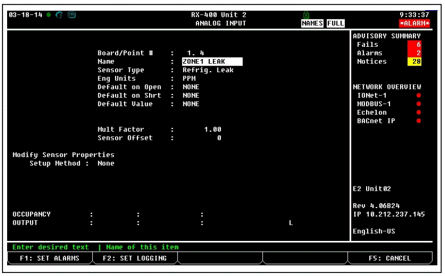Click the date 03-18-14 in header

point(25,15)
